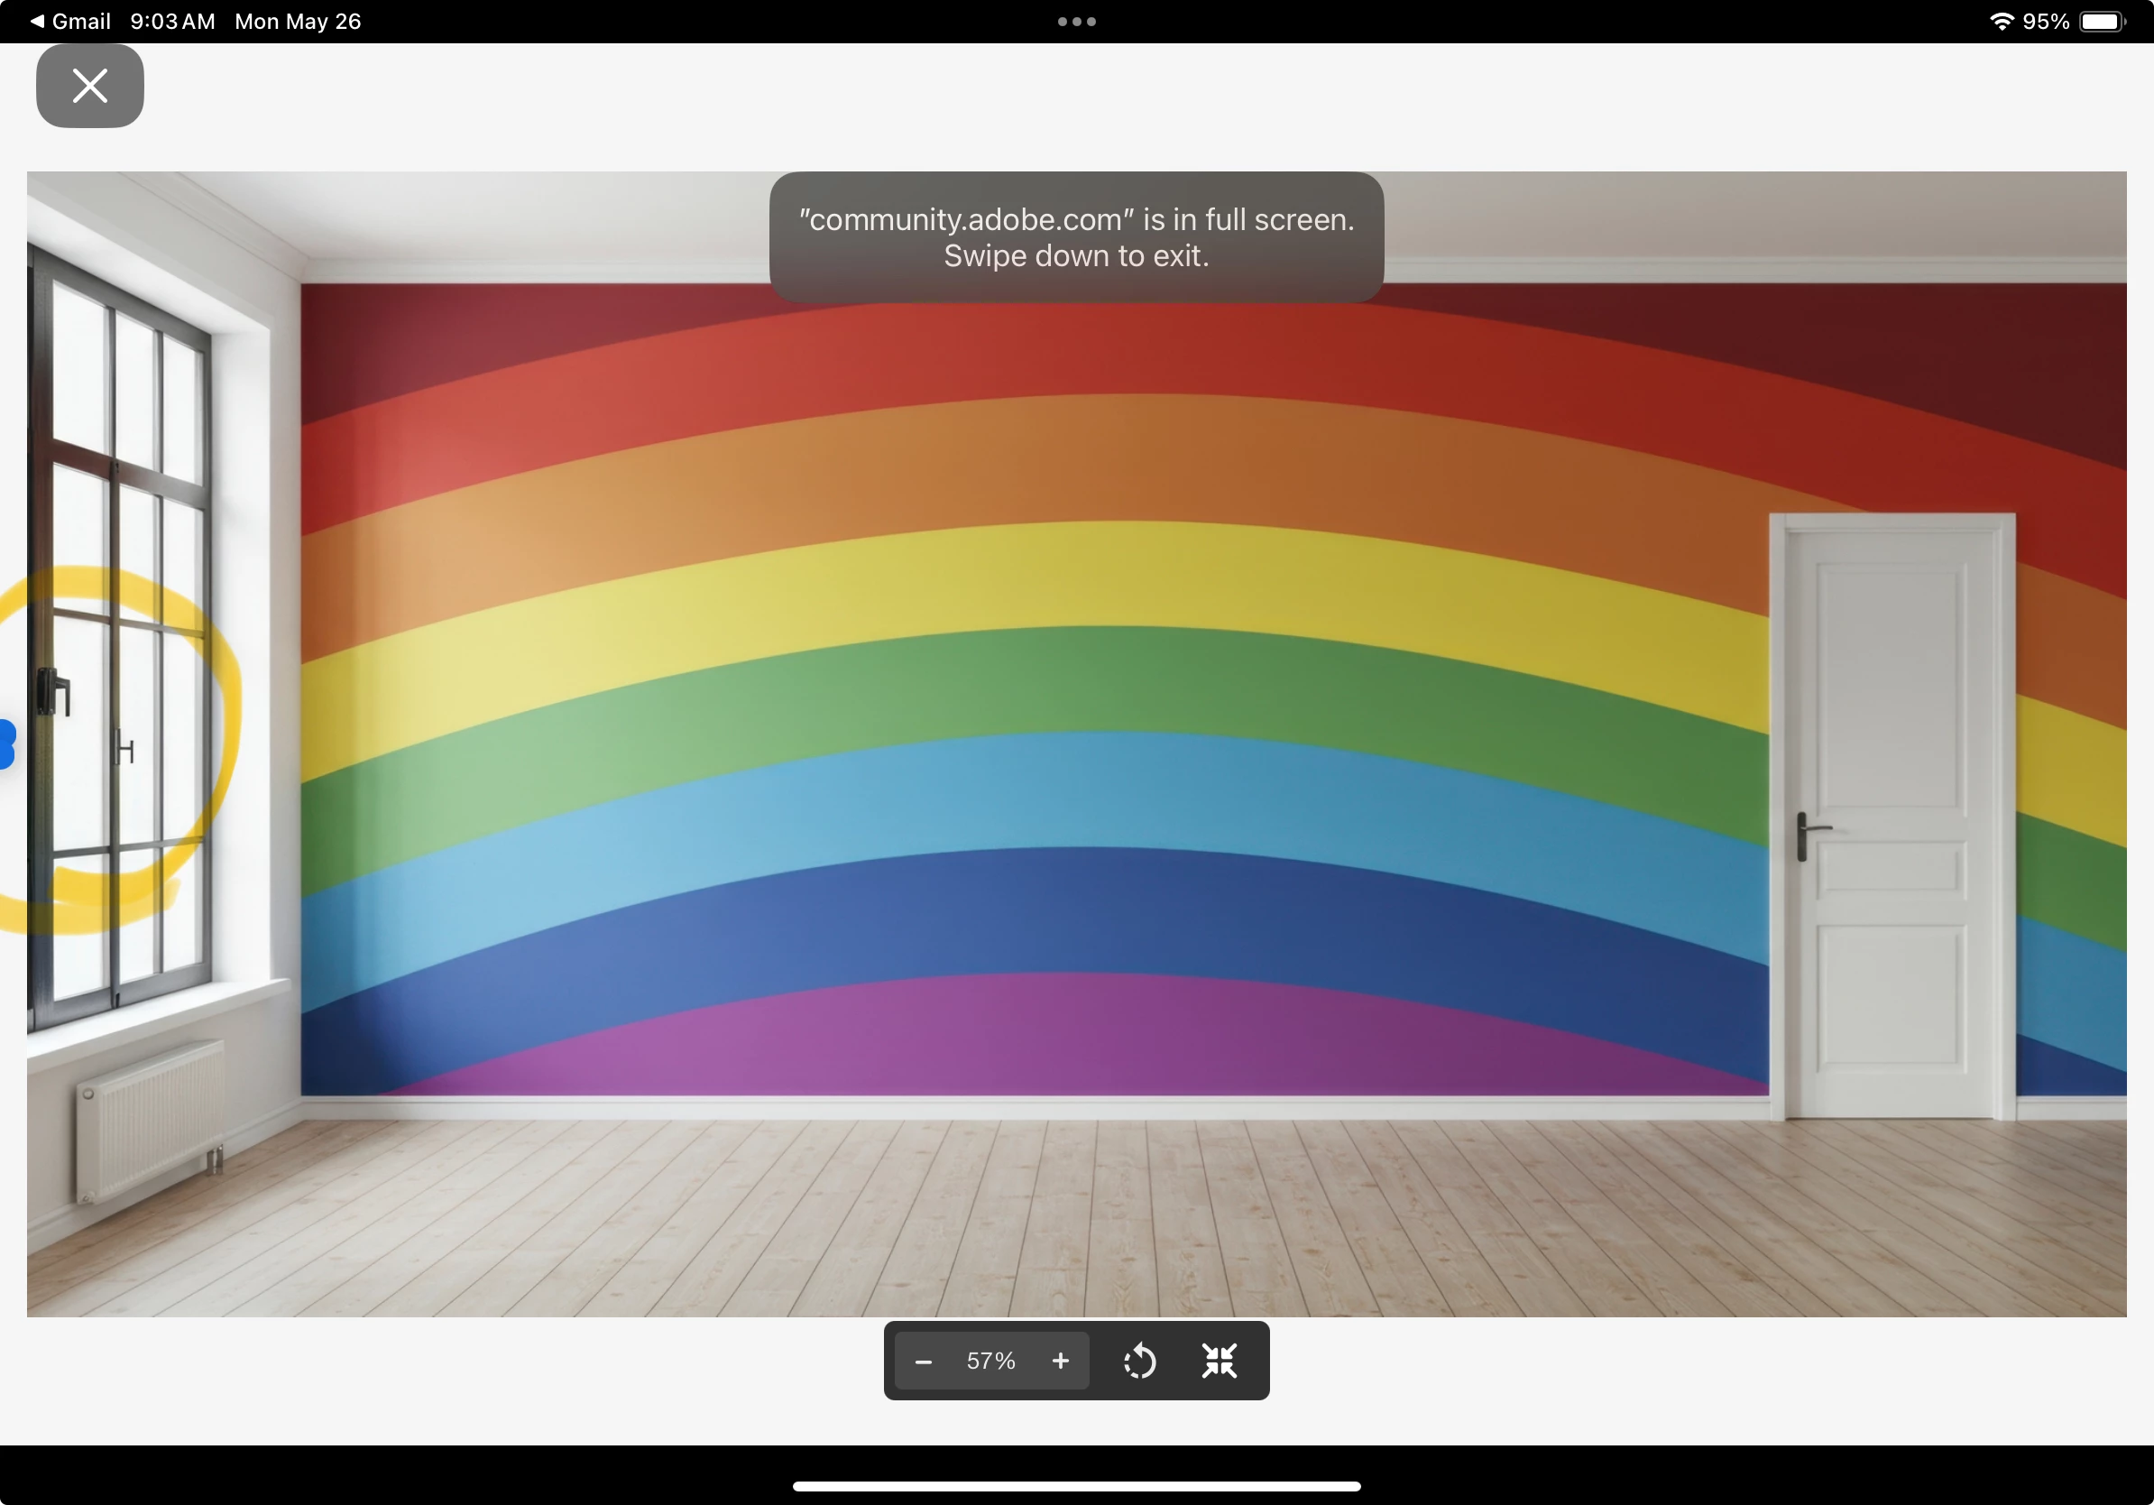Image resolution: width=2154 pixels, height=1505 pixels.
Task: Tap the home indicator bar at bottom
Action: [1076, 1486]
